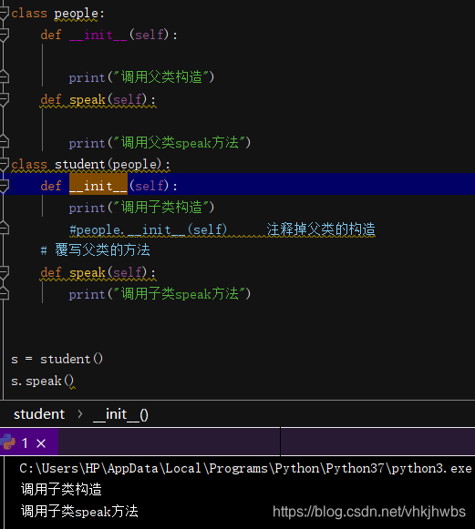The image size is (475, 529).
Task: Collapse the class student fold marker
Action: (4, 164)
